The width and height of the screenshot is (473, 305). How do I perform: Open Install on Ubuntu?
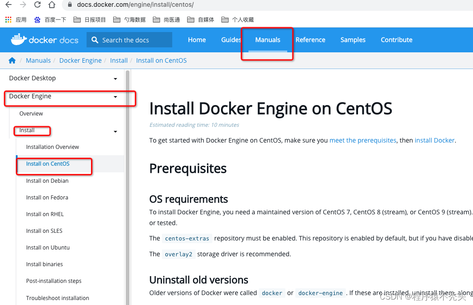(x=48, y=248)
